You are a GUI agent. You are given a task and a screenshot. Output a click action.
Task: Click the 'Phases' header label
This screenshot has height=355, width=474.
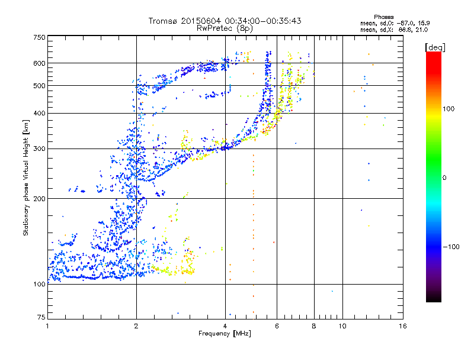383,17
